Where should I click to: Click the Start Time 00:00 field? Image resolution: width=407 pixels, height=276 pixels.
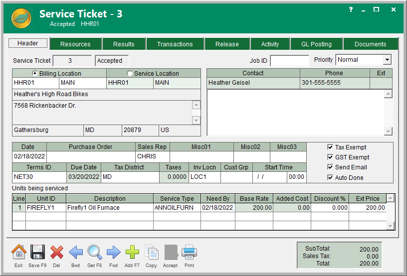tap(297, 177)
